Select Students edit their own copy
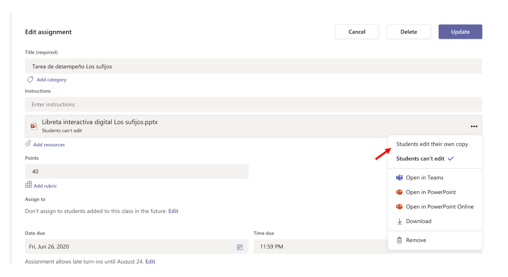 (432, 144)
